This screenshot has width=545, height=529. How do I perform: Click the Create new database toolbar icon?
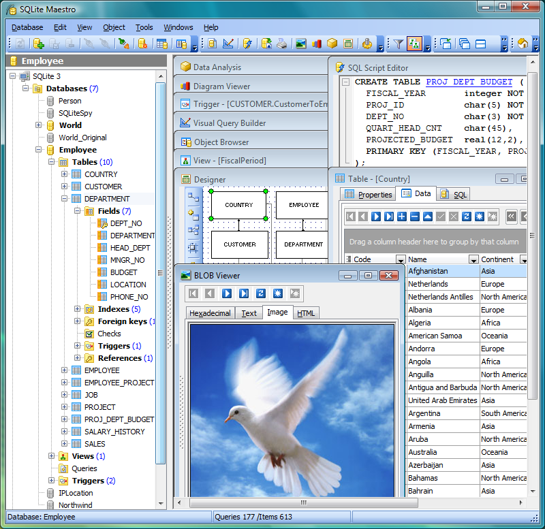[39, 44]
